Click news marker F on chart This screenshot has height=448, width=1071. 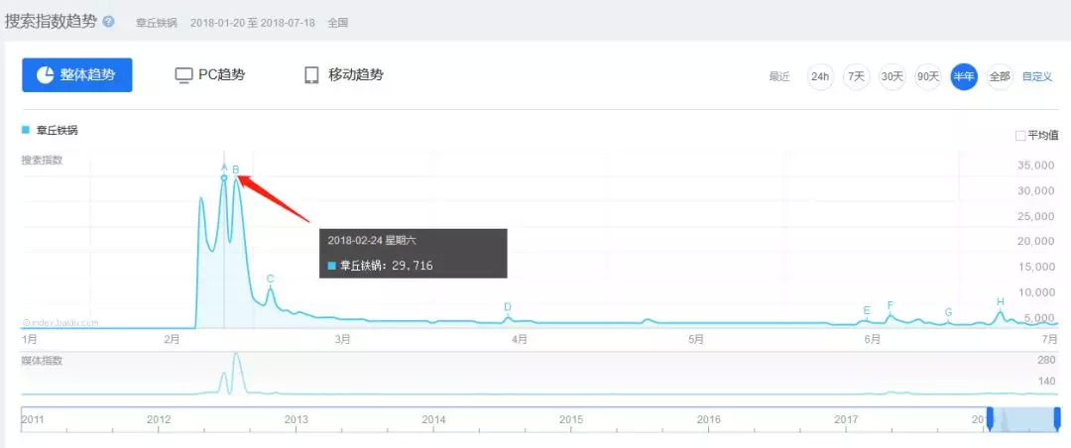tap(890, 305)
